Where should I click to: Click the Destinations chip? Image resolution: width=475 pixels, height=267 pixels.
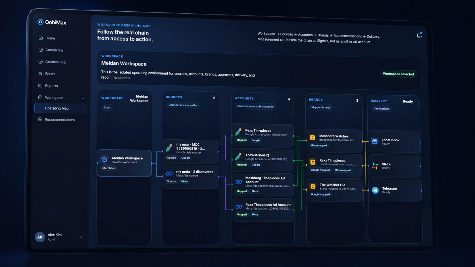click(381, 108)
